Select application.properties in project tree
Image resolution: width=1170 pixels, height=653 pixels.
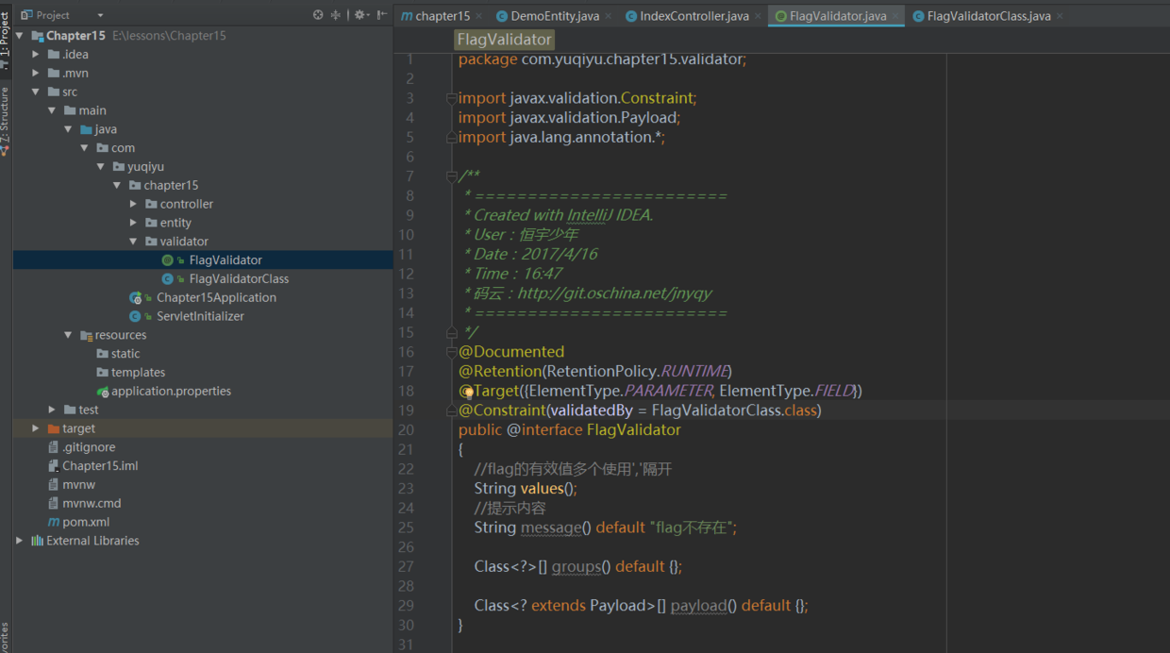[170, 391]
